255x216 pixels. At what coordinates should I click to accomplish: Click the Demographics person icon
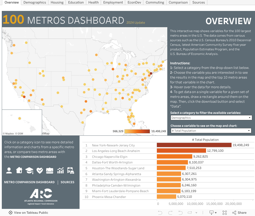9,171
